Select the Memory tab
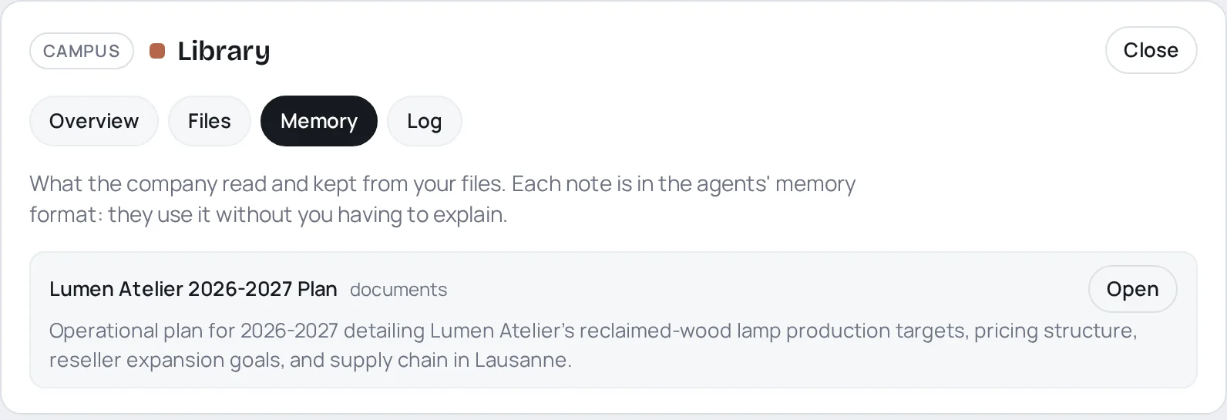Screen dimensions: 1227x420 coord(319,121)
